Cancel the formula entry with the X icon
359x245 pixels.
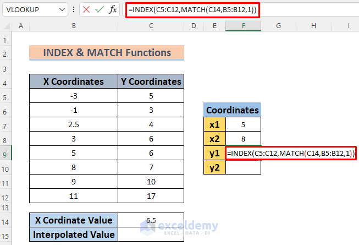pos(86,9)
